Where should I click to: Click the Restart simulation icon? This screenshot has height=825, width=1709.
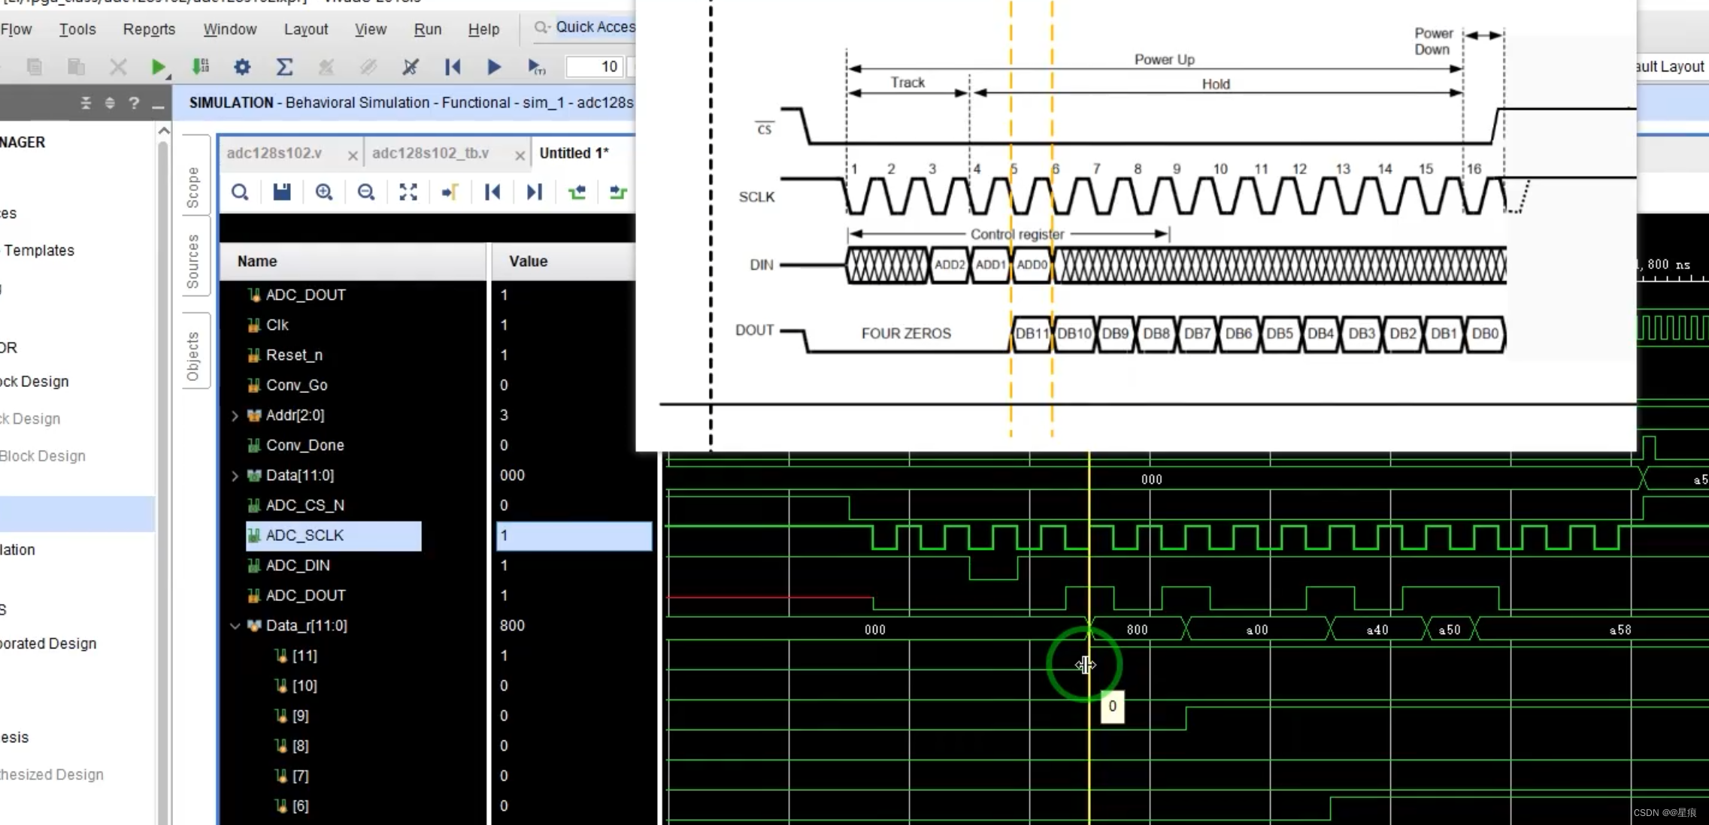click(x=453, y=67)
